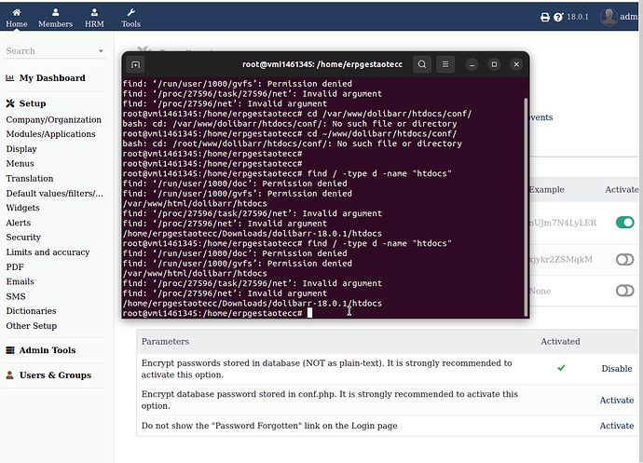
Task: Open the HRM menu
Action: pyautogui.click(x=94, y=19)
